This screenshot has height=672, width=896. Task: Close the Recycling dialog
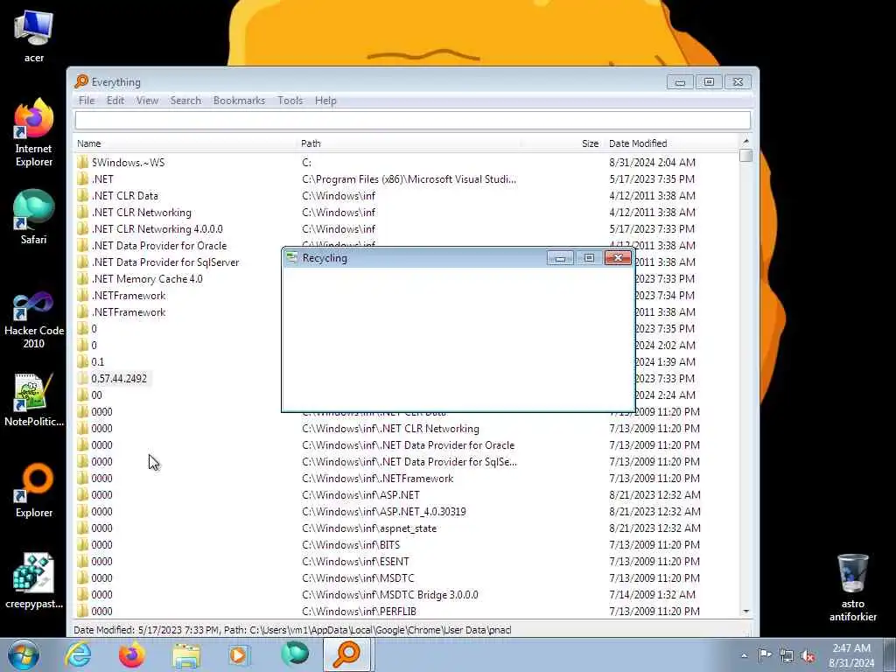coord(618,258)
